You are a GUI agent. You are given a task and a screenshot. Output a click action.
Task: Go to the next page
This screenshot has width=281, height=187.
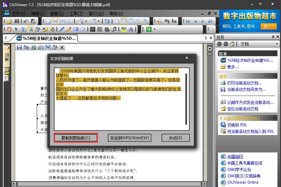[203, 21]
